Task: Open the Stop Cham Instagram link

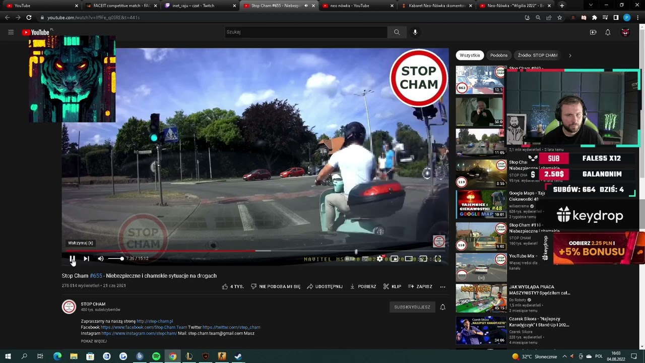Action: click(x=139, y=333)
